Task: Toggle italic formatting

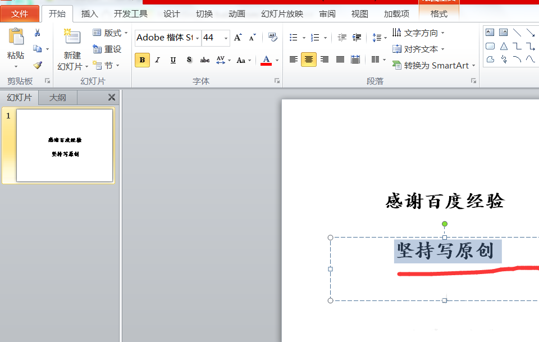Action: (158, 60)
